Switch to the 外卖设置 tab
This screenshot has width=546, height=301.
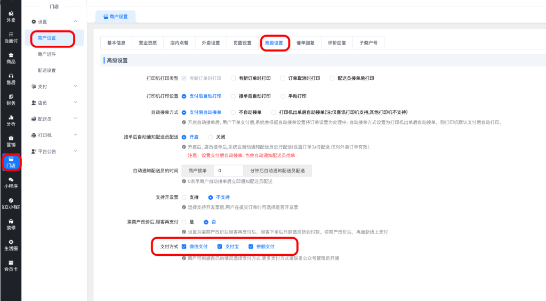[210, 43]
